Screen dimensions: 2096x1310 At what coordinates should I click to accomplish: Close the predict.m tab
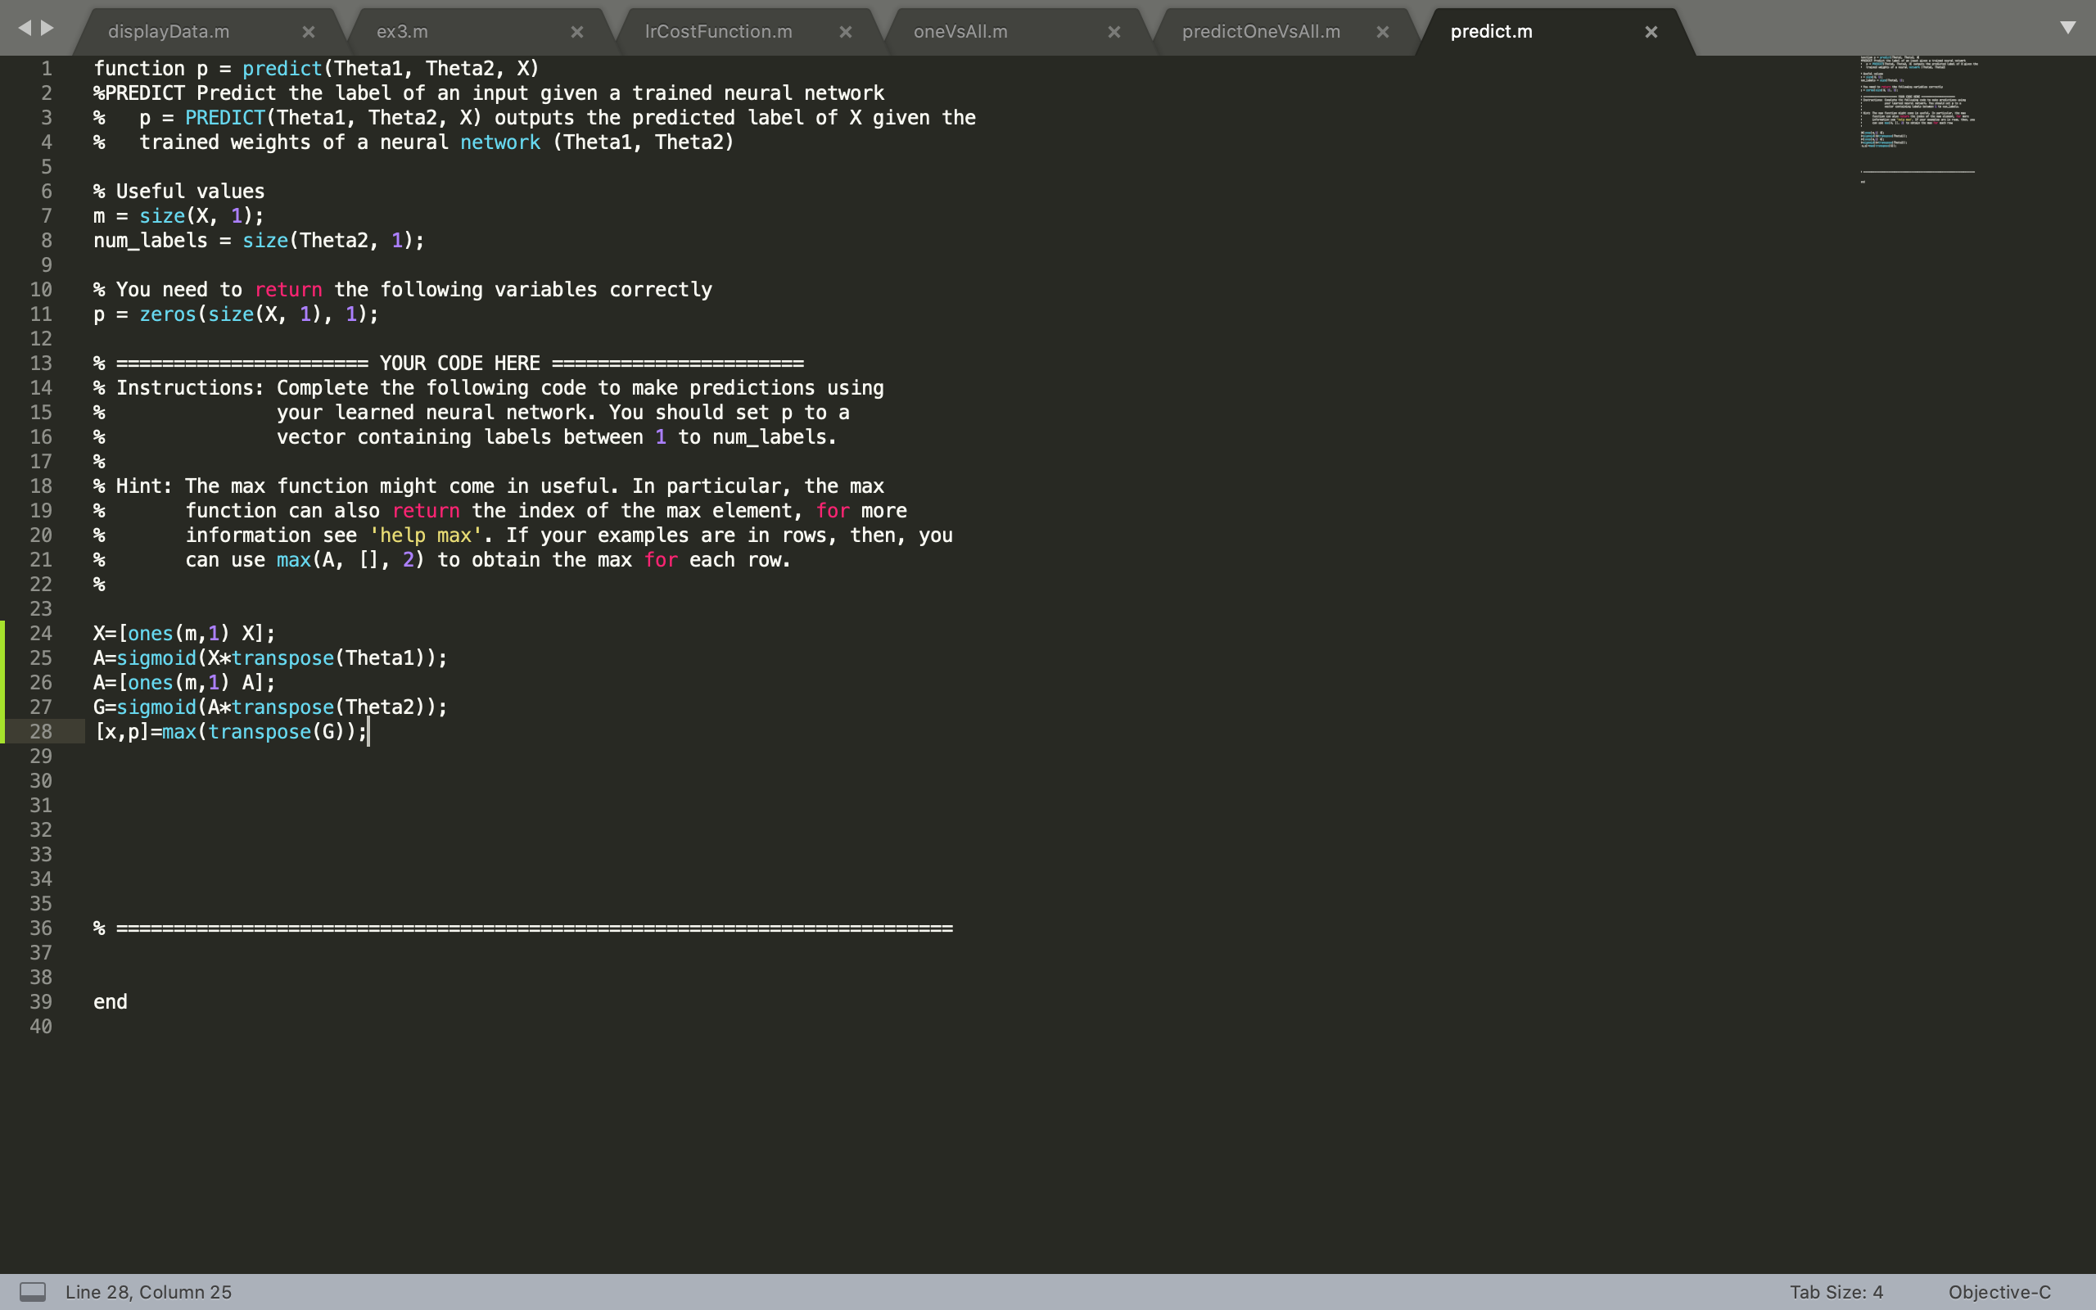1651,32
